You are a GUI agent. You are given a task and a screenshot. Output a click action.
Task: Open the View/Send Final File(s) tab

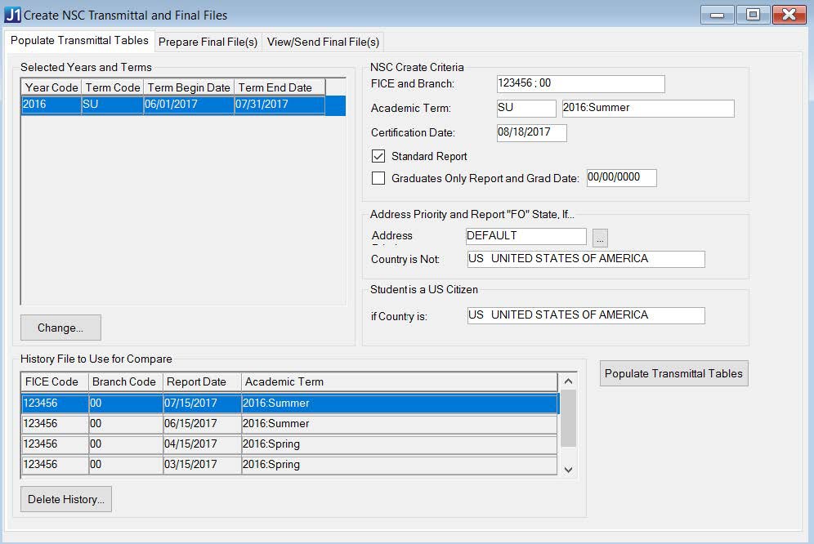[323, 42]
